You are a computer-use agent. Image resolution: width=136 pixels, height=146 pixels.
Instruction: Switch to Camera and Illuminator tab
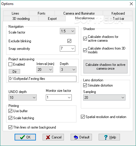79,13
